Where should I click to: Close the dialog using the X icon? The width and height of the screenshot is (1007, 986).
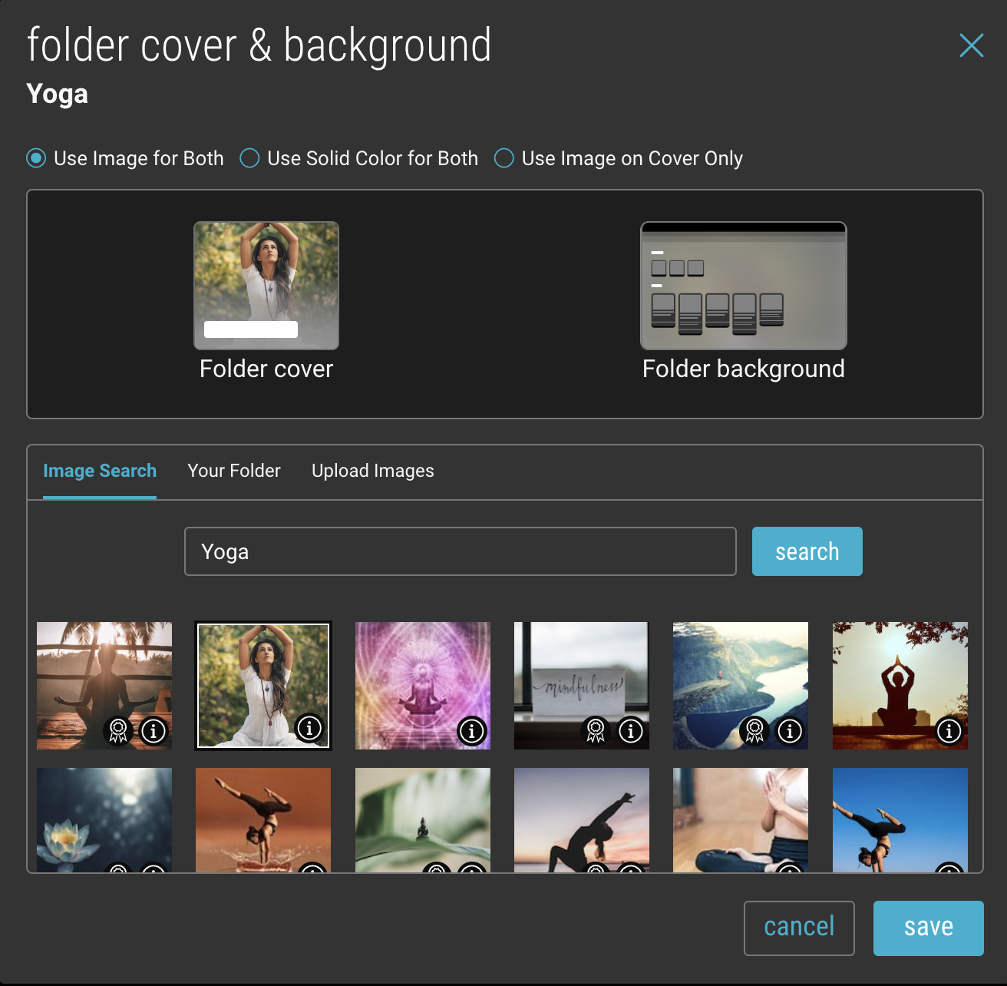(x=971, y=46)
